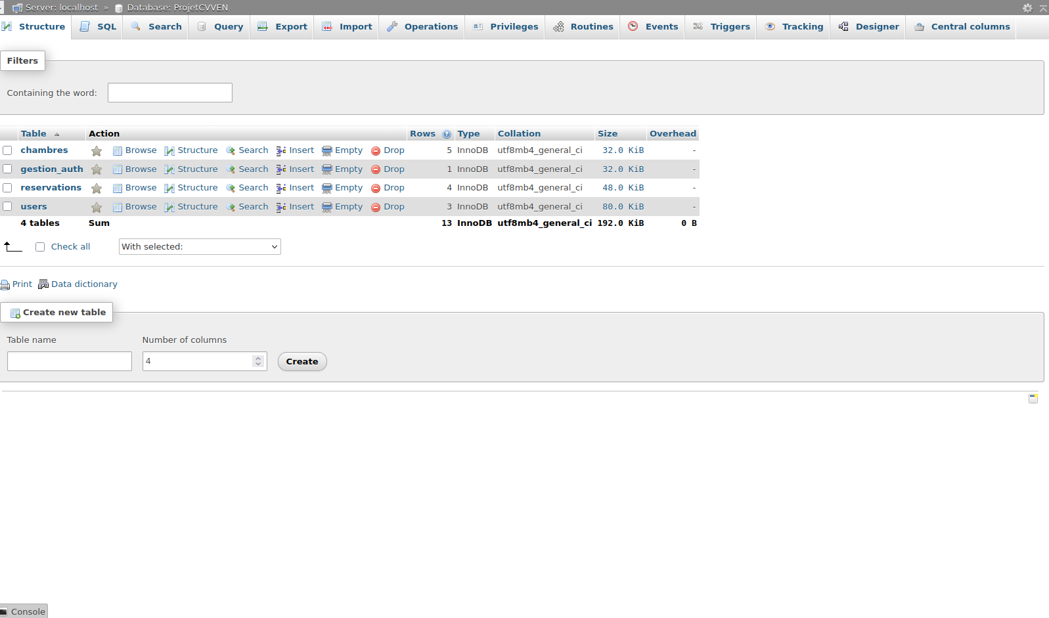Image resolution: width=1049 pixels, height=618 pixels.
Task: Favorite the chambres table star icon
Action: pos(97,151)
